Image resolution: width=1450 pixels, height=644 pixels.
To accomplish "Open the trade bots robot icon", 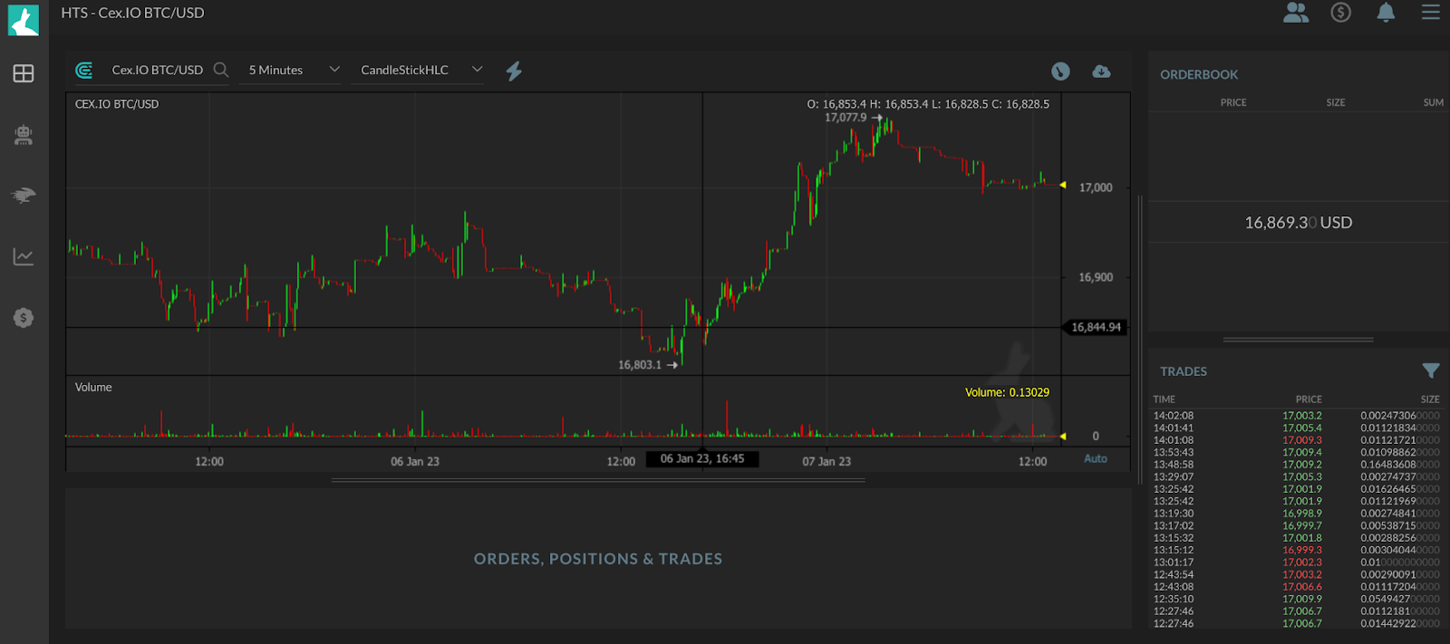I will click(24, 135).
